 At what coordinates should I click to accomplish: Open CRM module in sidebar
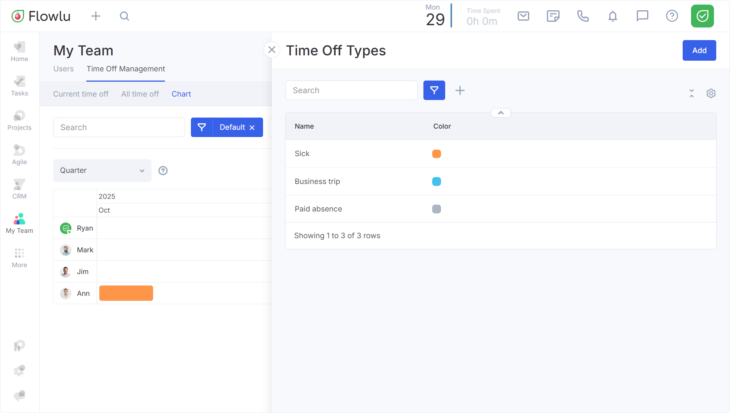click(x=19, y=189)
